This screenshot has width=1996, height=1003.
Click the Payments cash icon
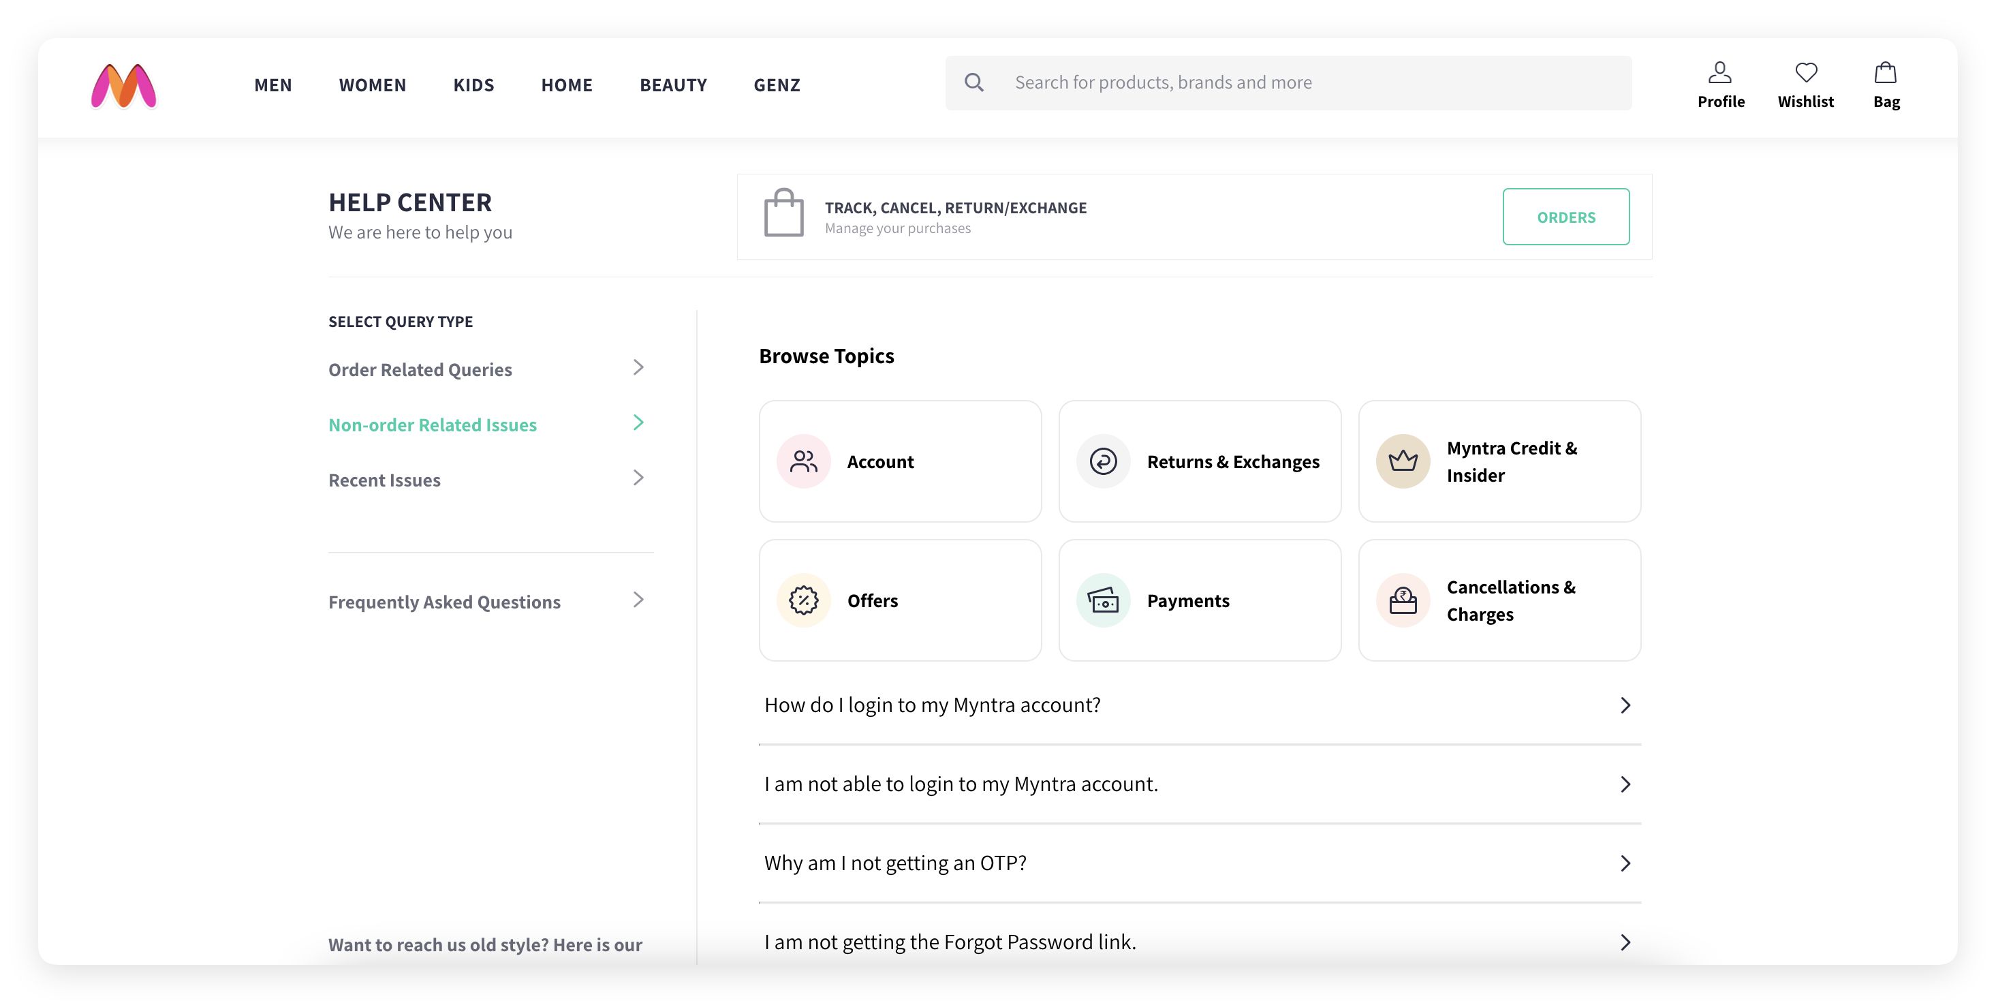click(1104, 600)
